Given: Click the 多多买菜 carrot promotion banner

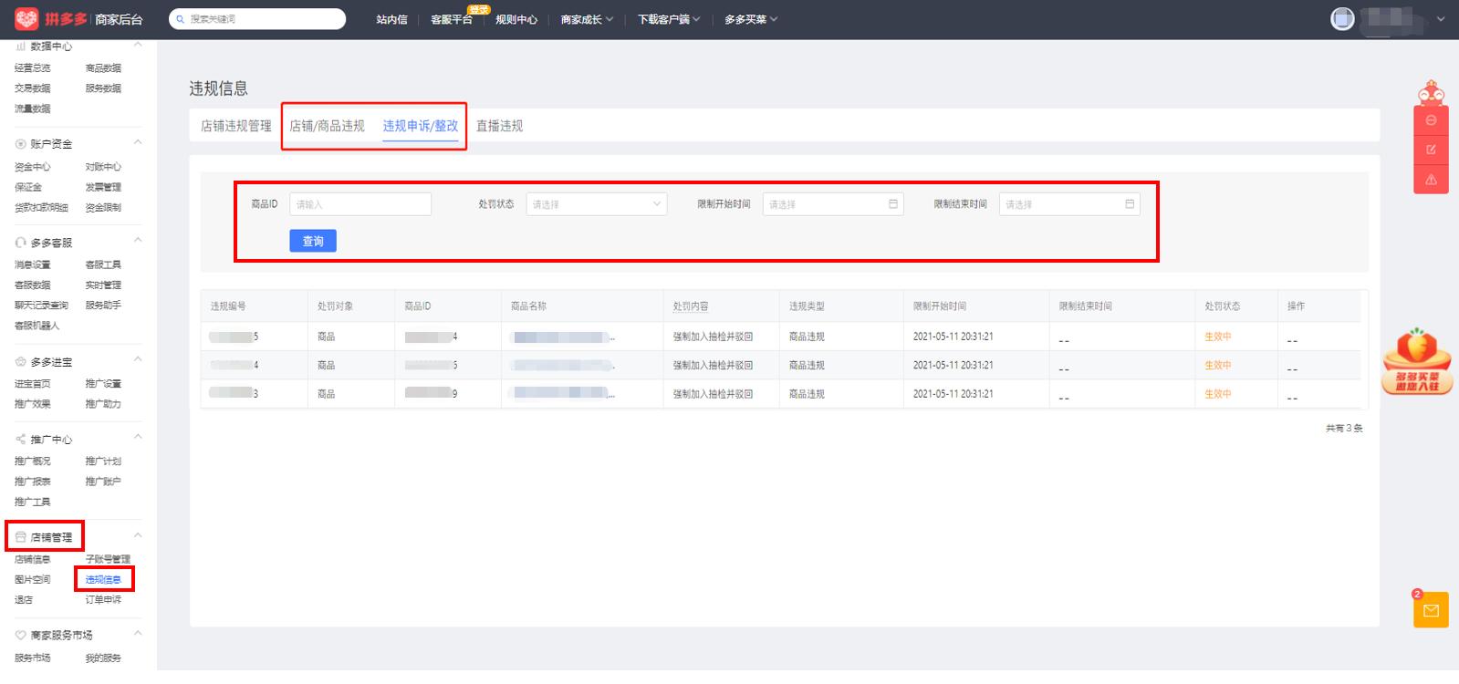Looking at the screenshot, I should click(1417, 363).
